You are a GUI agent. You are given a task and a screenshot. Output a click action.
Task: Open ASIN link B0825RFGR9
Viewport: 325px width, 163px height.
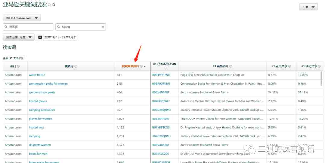tap(161, 119)
